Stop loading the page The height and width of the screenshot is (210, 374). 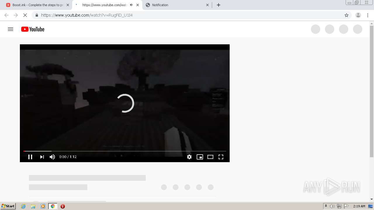(25, 15)
